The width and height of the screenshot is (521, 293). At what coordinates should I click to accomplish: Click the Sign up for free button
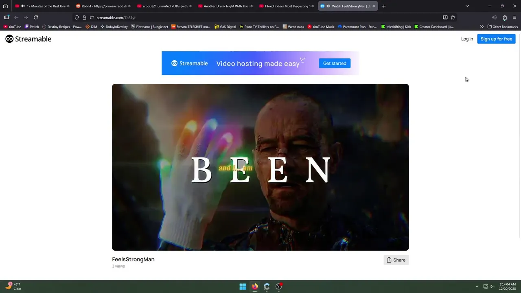(496, 39)
